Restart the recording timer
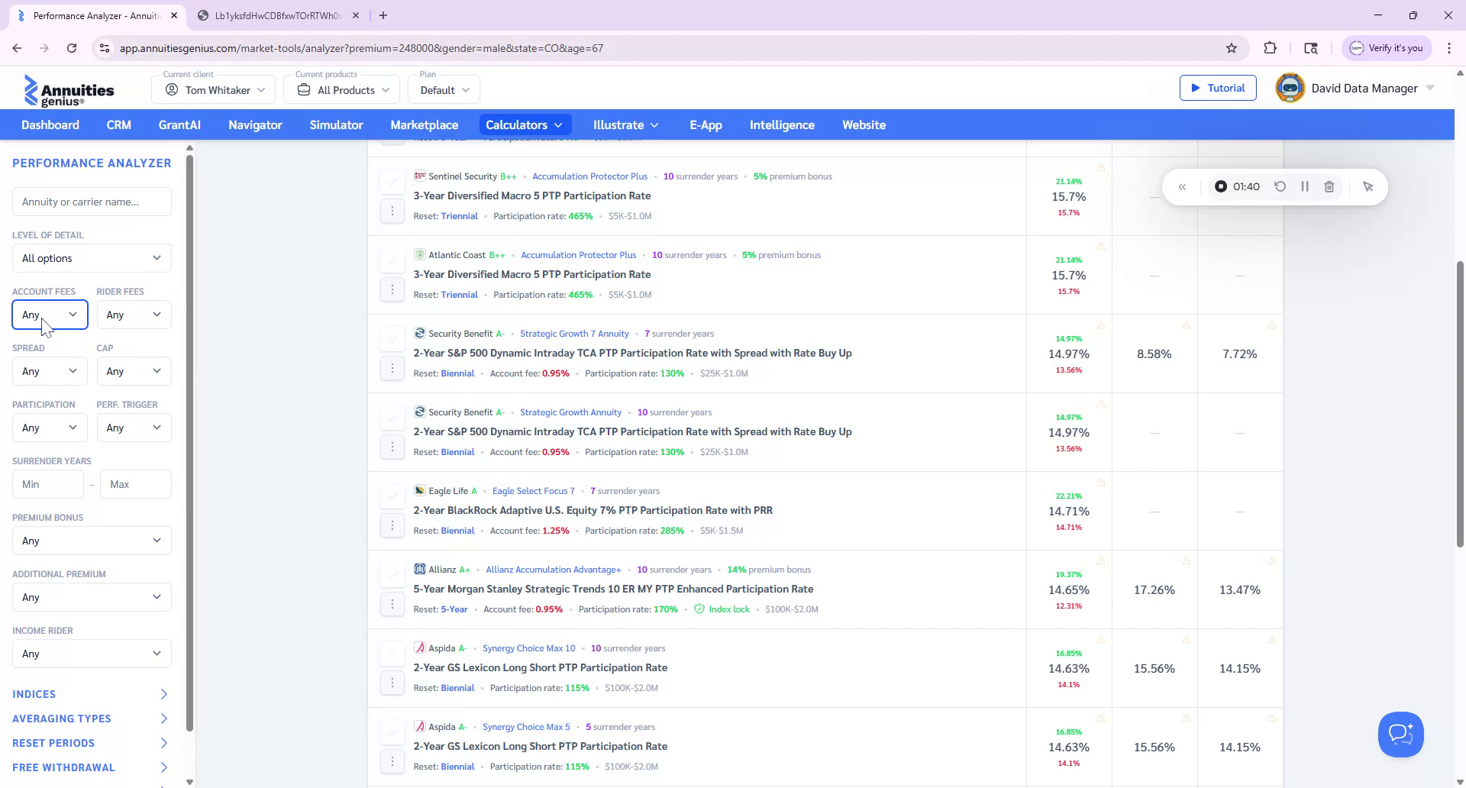The image size is (1466, 788). (x=1280, y=186)
